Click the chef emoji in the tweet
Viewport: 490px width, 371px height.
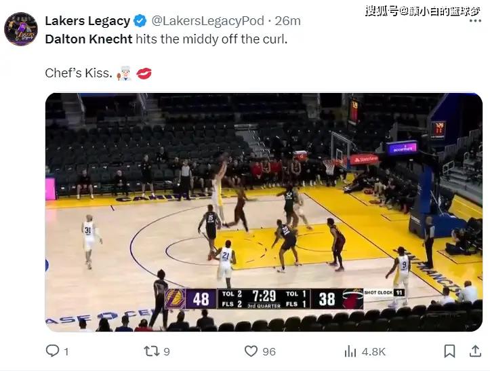click(124, 73)
